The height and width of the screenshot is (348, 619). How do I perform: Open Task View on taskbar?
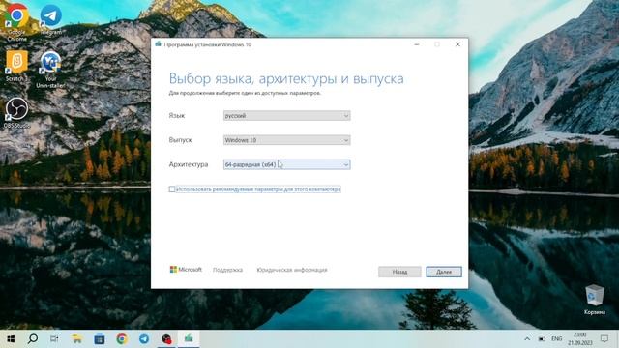(54, 338)
